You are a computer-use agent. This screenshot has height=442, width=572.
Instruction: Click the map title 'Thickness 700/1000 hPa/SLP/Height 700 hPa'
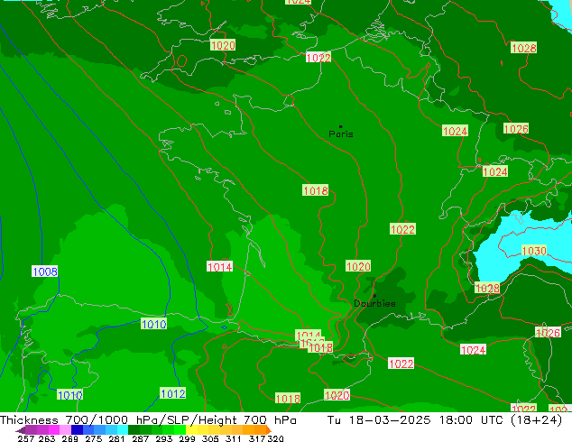(148, 420)
